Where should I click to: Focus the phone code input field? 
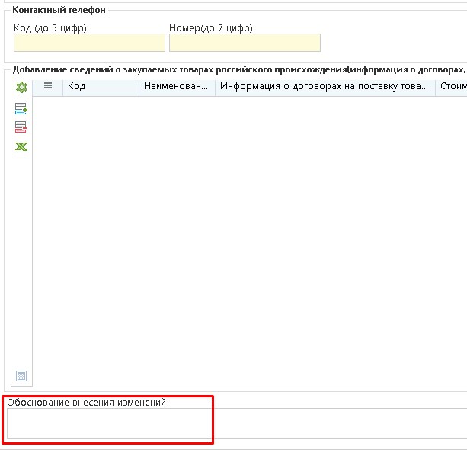(x=89, y=43)
